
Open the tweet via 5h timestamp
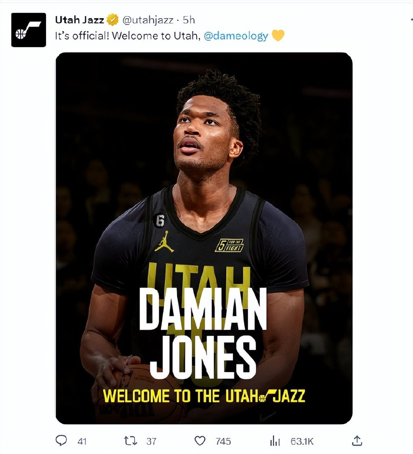189,20
